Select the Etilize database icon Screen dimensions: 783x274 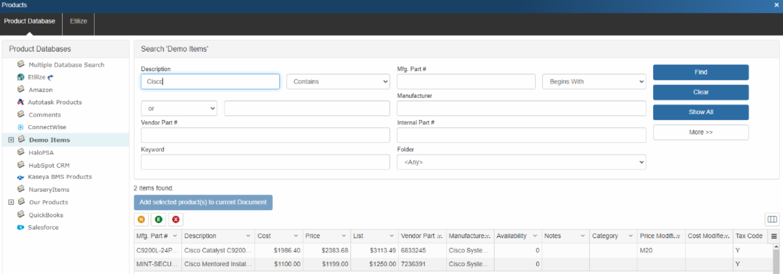[21, 77]
